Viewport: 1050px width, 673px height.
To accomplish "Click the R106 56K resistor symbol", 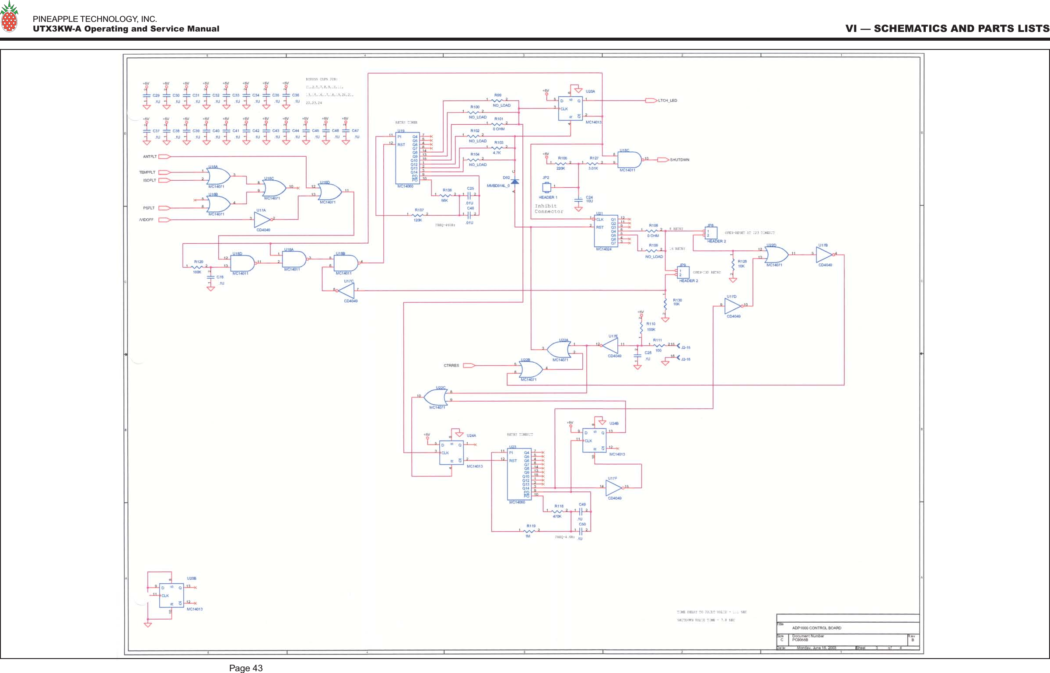I will (x=446, y=195).
